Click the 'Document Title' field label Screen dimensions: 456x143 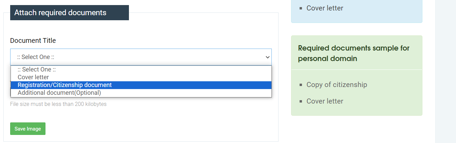[33, 40]
